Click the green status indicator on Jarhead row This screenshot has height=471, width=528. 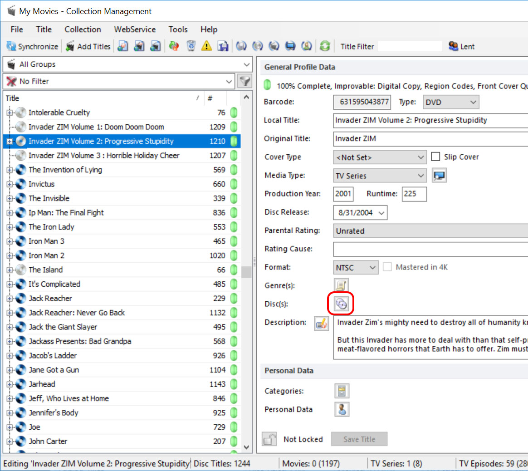(x=234, y=384)
